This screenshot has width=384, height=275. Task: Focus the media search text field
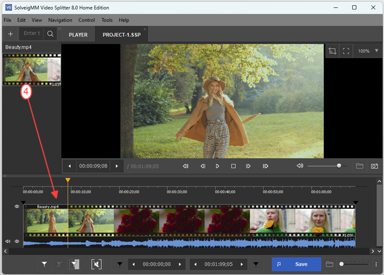(x=32, y=33)
